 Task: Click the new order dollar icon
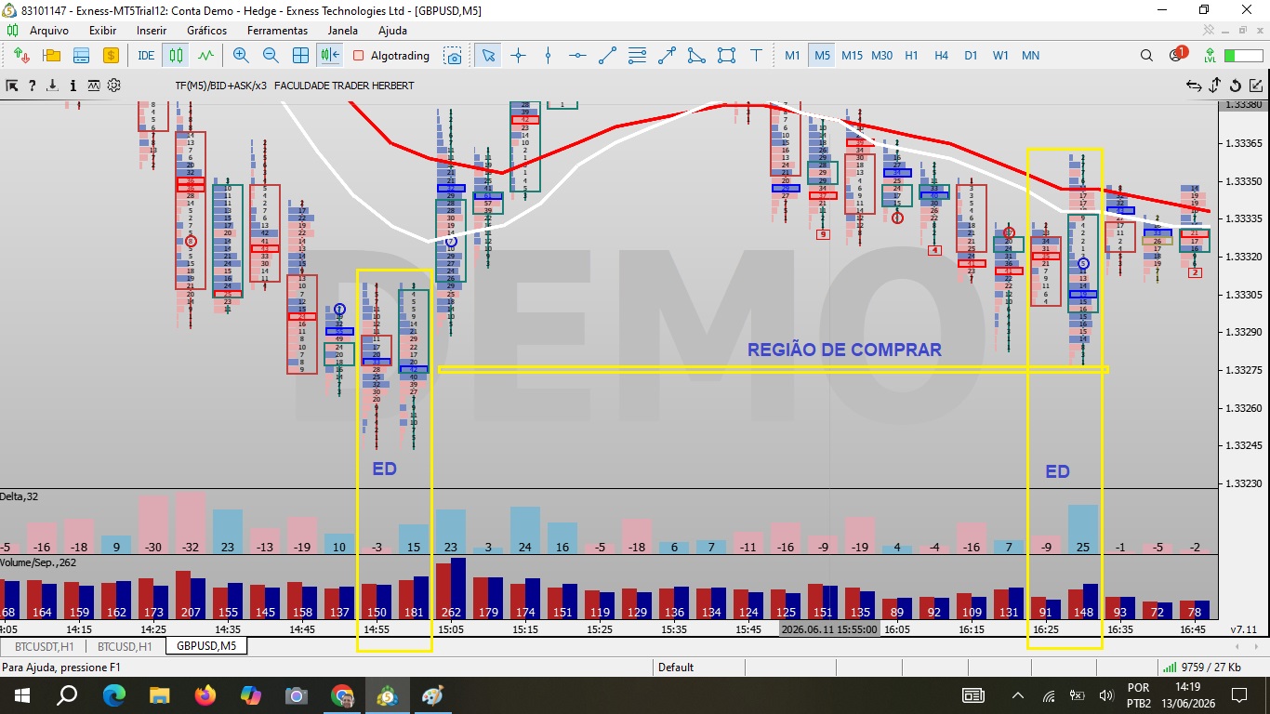(x=111, y=56)
